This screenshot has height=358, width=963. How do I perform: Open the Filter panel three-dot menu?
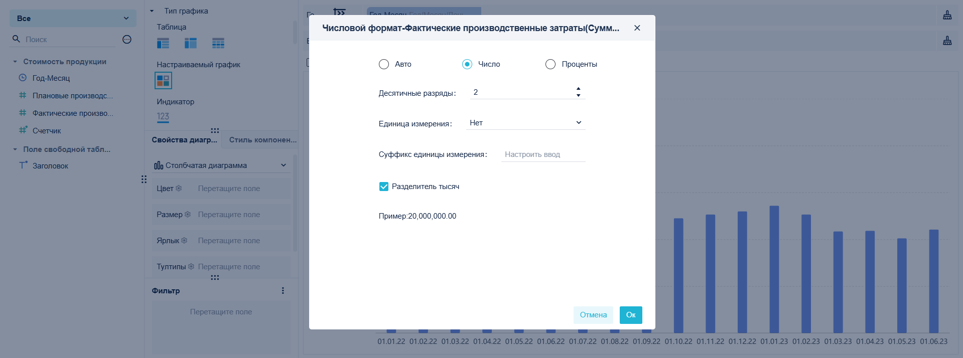(283, 291)
